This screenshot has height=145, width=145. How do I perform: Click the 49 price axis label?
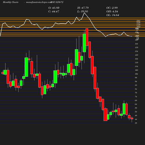click(136, 115)
